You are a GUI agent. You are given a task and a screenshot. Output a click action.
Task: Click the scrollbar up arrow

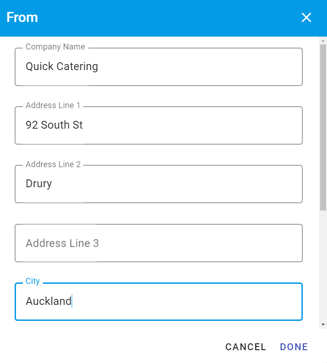(x=323, y=40)
